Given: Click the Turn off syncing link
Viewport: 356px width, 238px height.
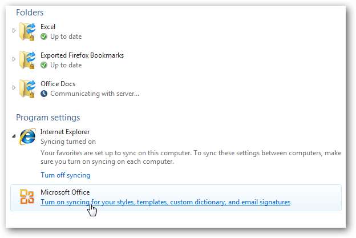Looking at the screenshot, I should (65, 175).
